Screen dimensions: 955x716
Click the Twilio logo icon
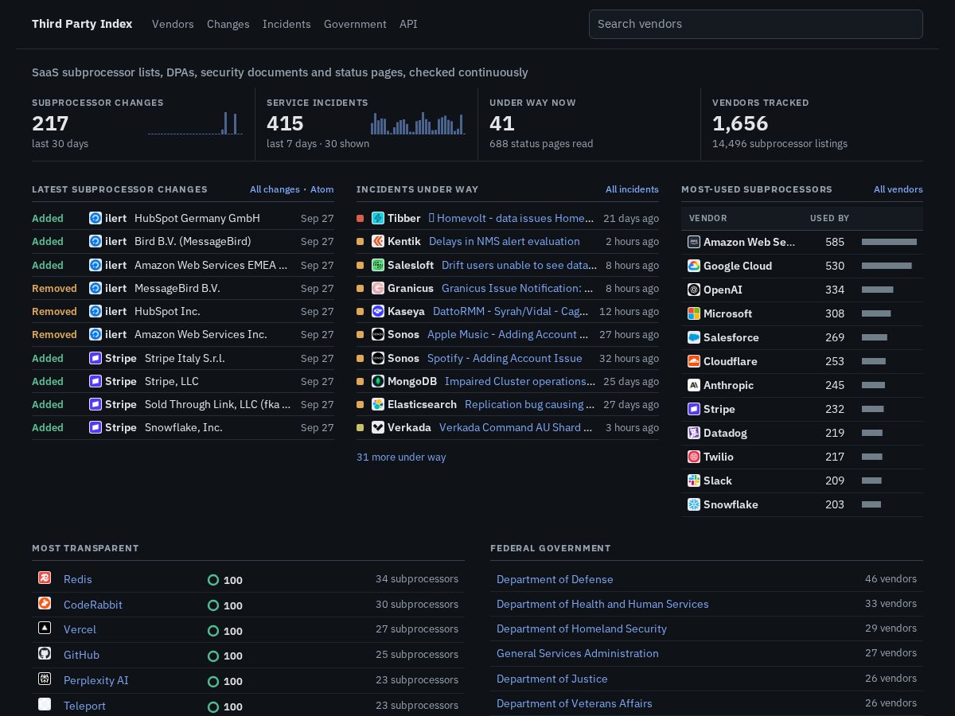click(x=694, y=457)
